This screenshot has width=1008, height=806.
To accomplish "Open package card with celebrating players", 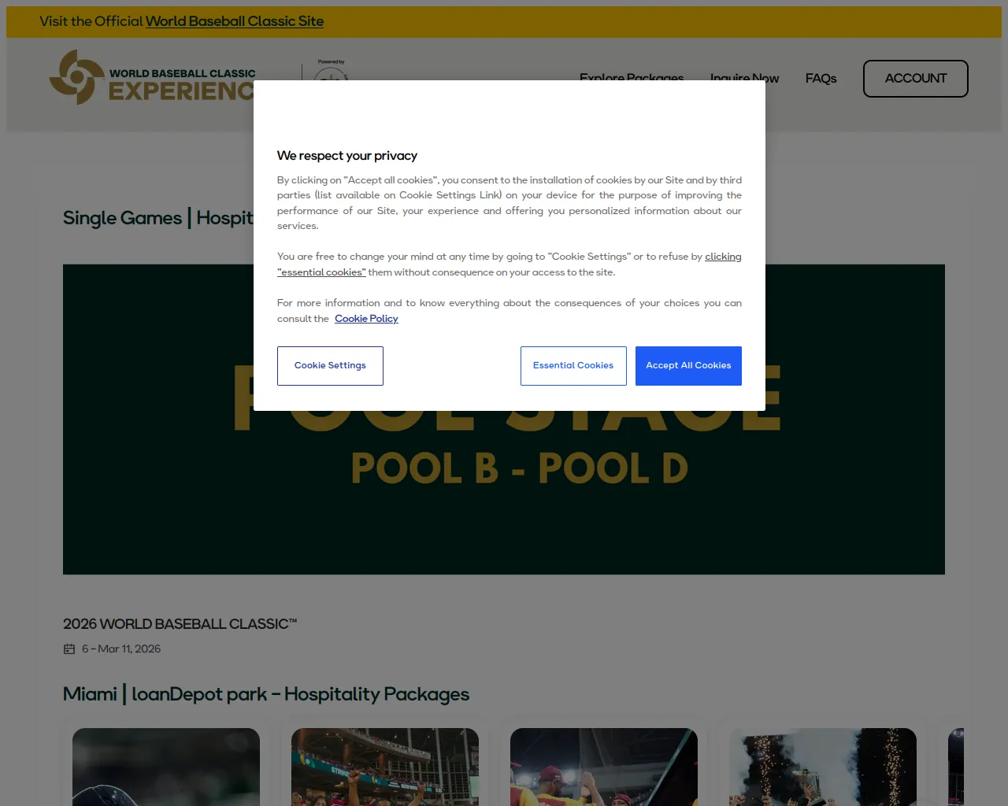I will point(604,766).
